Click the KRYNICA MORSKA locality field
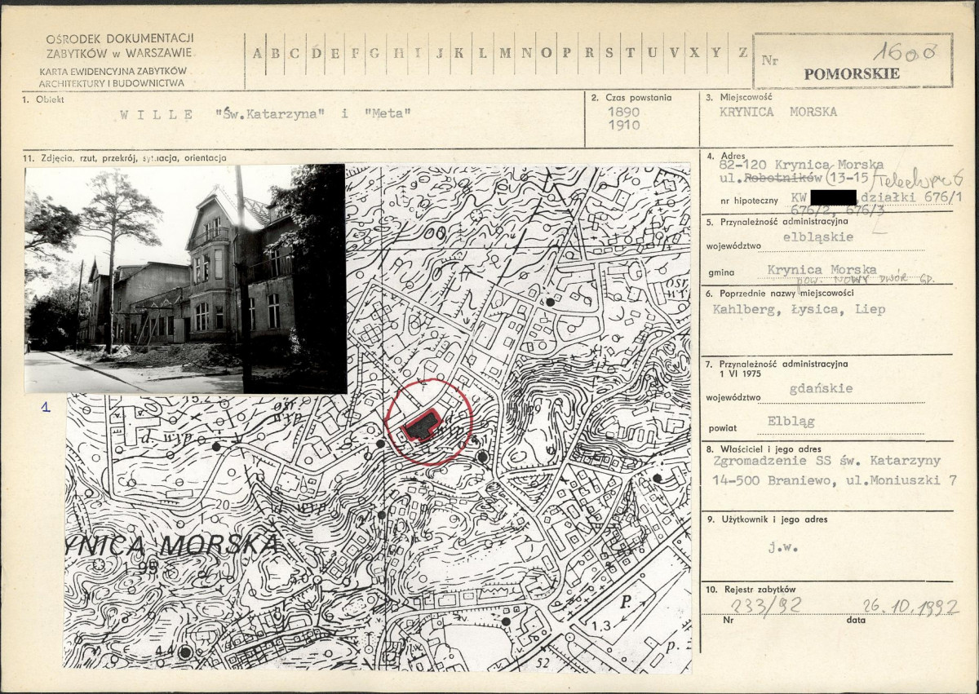979x694 pixels. [778, 113]
